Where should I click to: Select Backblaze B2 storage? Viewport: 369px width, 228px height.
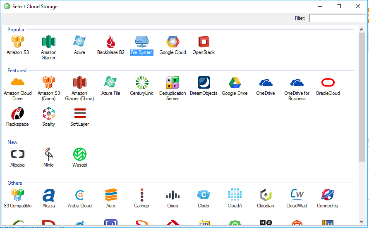pos(110,42)
